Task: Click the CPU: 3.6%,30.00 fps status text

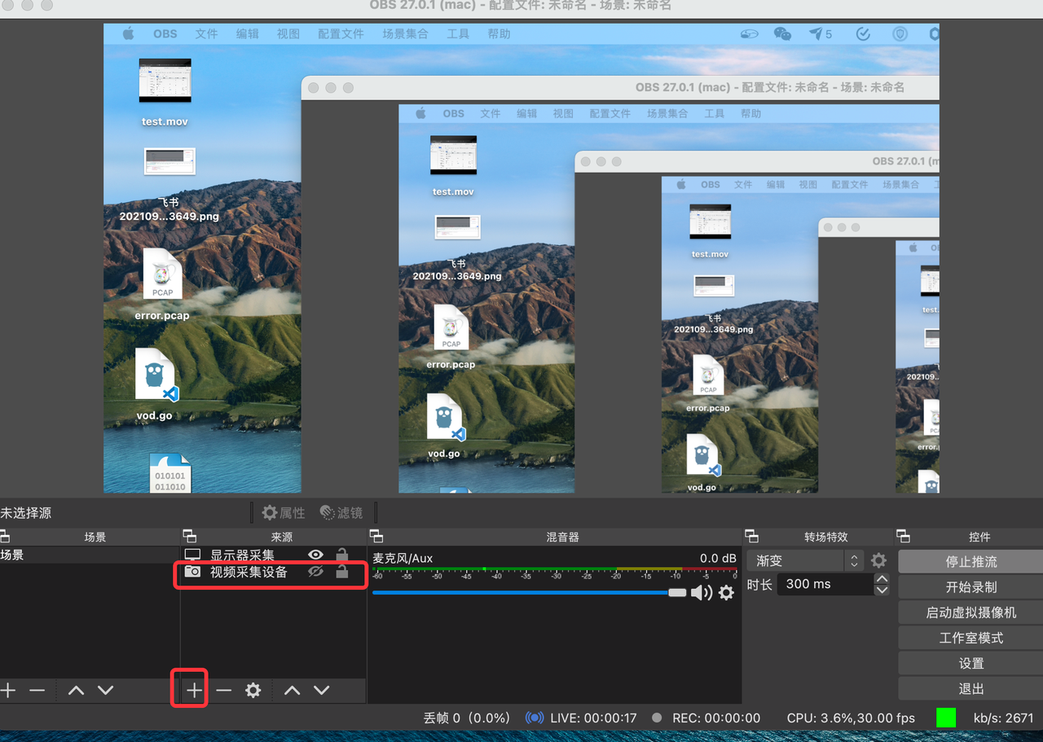Action: [851, 718]
